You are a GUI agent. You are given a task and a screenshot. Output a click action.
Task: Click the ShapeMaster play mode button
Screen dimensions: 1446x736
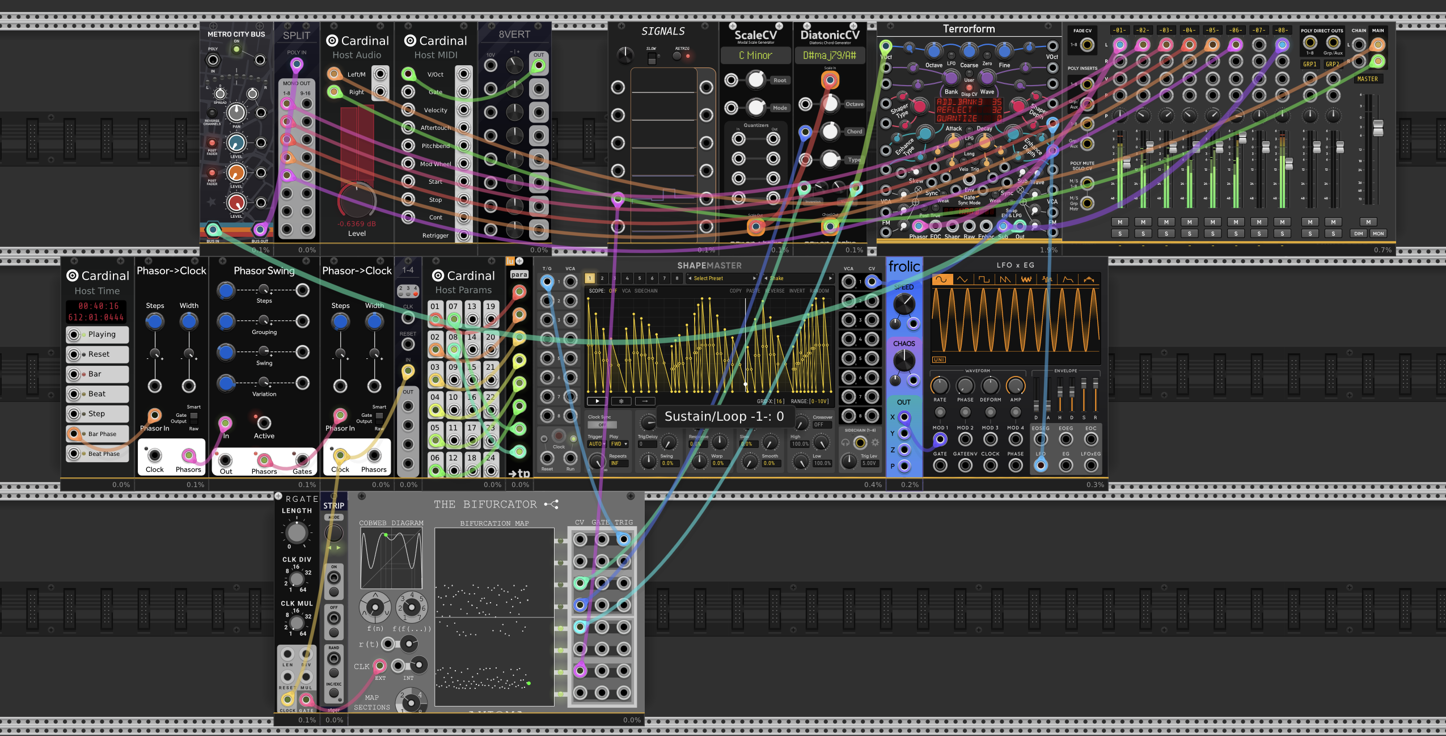(597, 401)
